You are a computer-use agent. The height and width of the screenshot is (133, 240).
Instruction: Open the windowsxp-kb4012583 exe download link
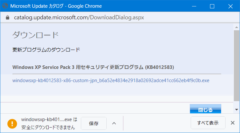(x=111, y=81)
